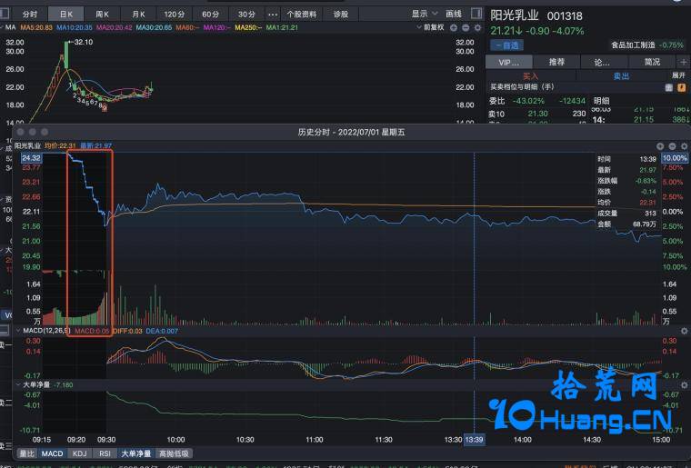This screenshot has height=468, width=691.
Task: Click 委比 -43.02% value
Action: (x=528, y=101)
